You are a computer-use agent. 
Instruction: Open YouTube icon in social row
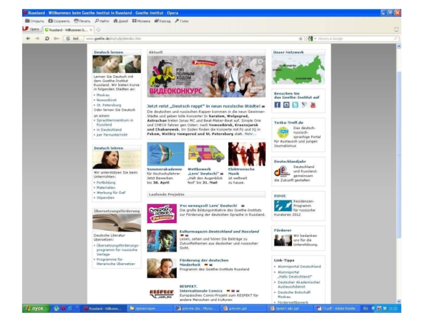(313, 105)
